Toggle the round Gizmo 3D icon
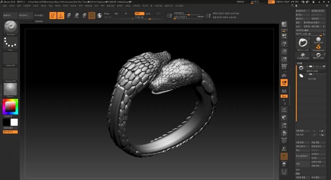 (92, 16)
